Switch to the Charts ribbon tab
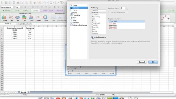 click(35, 11)
